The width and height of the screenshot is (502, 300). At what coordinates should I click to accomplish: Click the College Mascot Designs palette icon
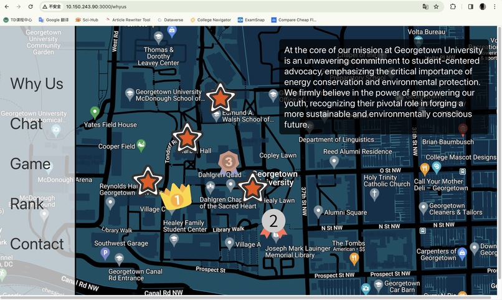(437, 167)
